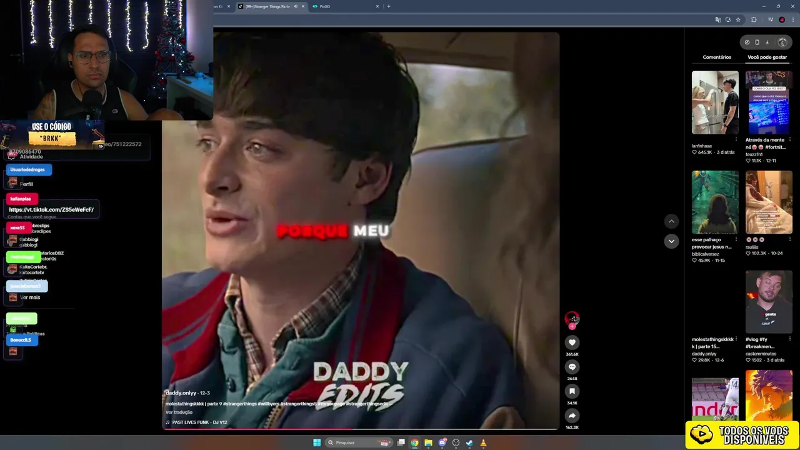Open the creator's avatar beside the video
Image resolution: width=800 pixels, height=450 pixels.
[572, 319]
